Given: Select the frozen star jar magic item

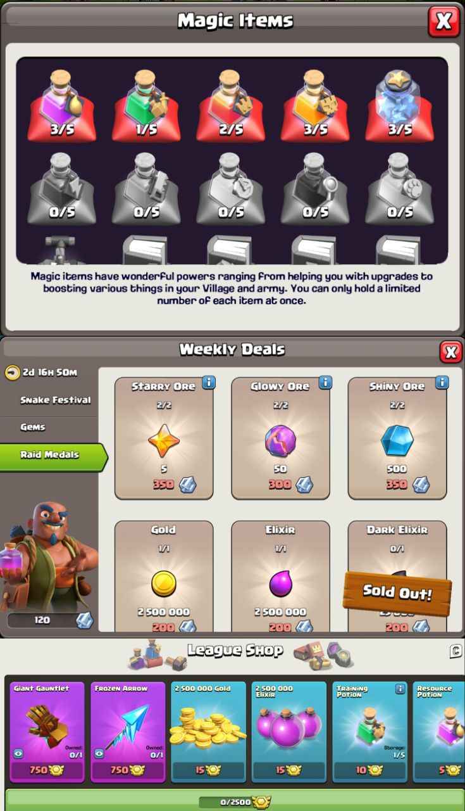Looking at the screenshot, I should coord(400,105).
